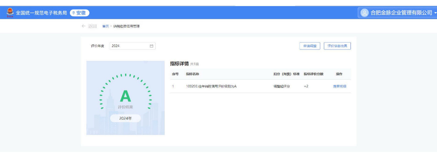Click 纳税缴费信用管理 breadcrumb text
Image resolution: width=437 pixels, height=157 pixels.
point(127,27)
